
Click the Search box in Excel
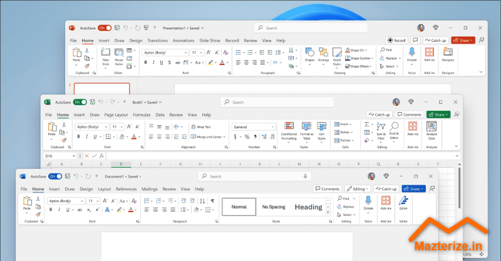[x=277, y=102]
